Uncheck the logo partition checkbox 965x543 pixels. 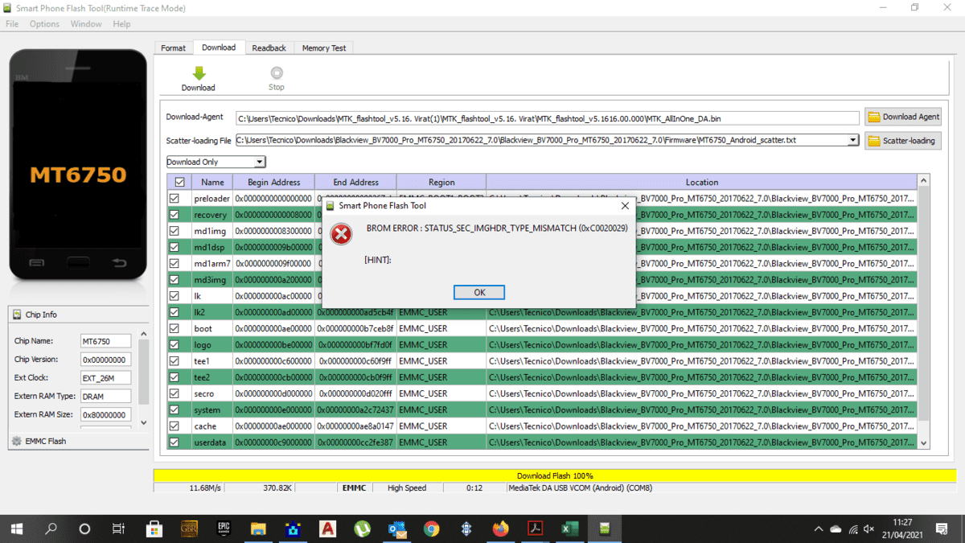pyautogui.click(x=175, y=344)
